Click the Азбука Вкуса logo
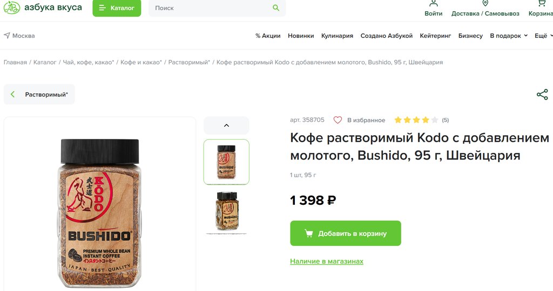Image resolution: width=553 pixels, height=291 pixels. 43,8
